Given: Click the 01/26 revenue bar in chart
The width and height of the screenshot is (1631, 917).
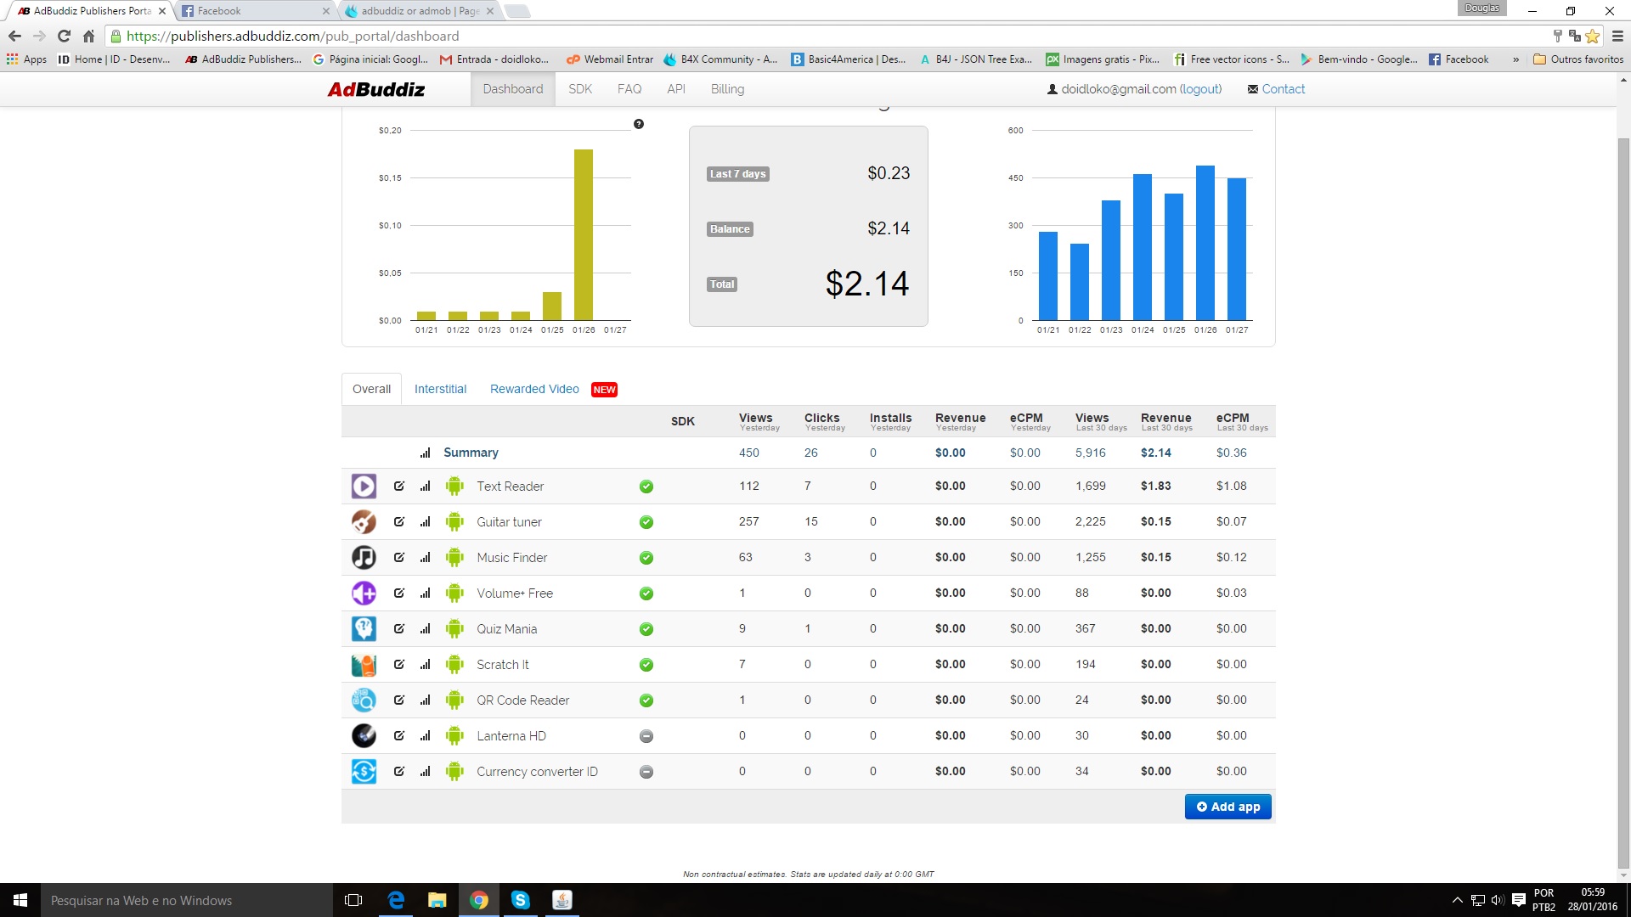Looking at the screenshot, I should click(584, 234).
